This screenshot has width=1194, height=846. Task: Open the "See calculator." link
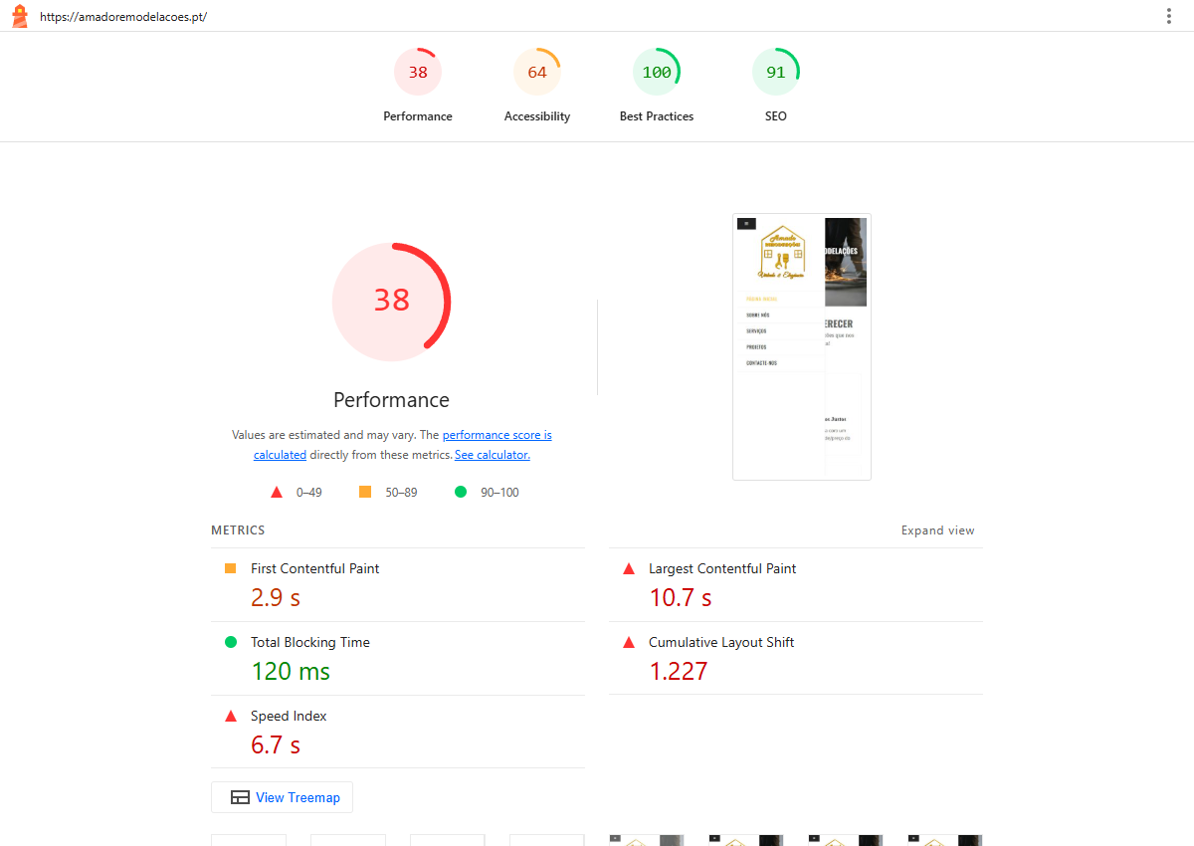[493, 455]
